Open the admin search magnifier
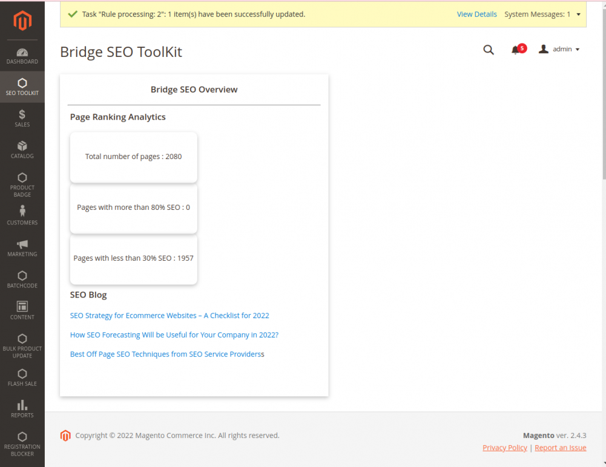The width and height of the screenshot is (606, 467). (x=489, y=50)
